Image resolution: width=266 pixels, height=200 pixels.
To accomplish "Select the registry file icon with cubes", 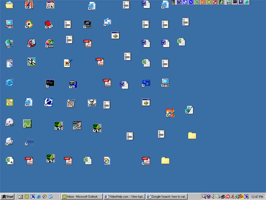I will pos(189,110).
